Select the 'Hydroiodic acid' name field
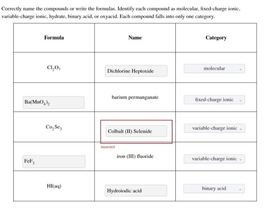Viewport: 268px width, 210px height. 136,191
